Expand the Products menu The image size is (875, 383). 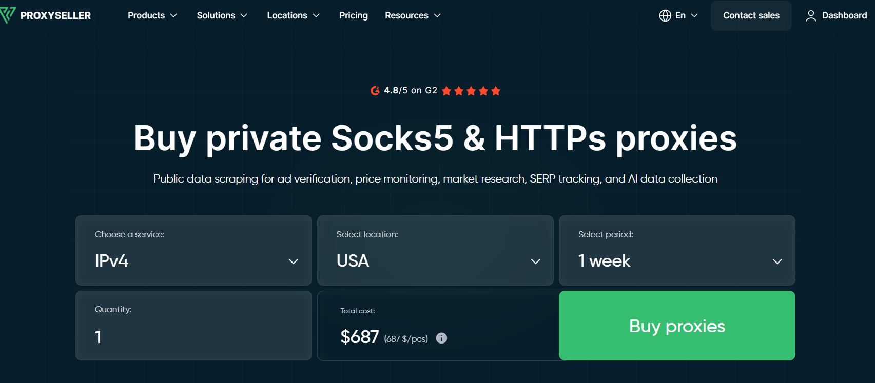[x=152, y=15]
